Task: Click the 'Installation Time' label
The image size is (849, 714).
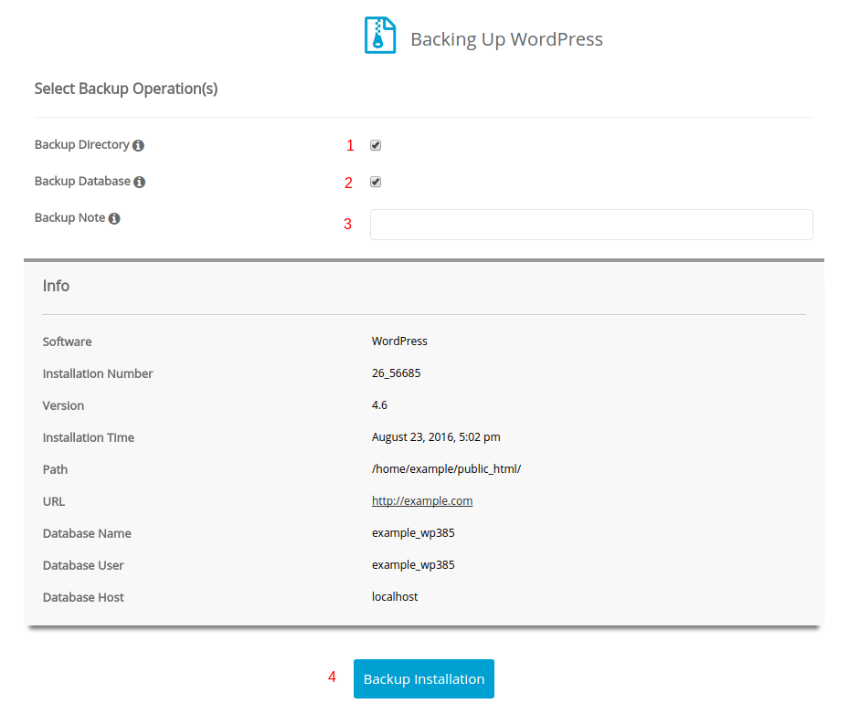Action: point(89,437)
